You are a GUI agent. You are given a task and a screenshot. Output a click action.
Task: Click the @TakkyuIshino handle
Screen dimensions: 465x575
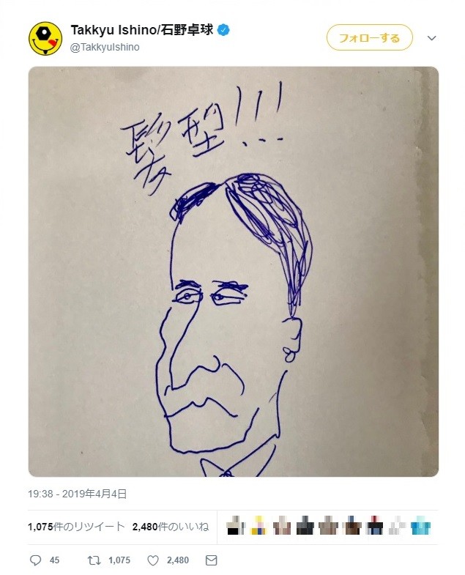[x=105, y=47]
